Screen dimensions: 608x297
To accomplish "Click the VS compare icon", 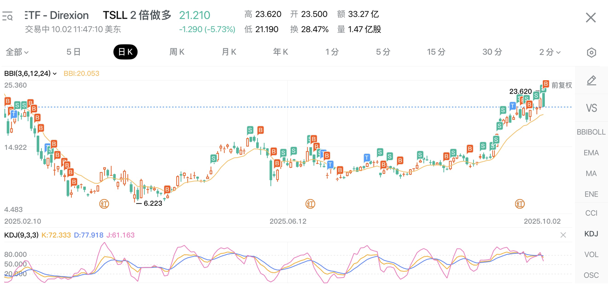I will [591, 108].
